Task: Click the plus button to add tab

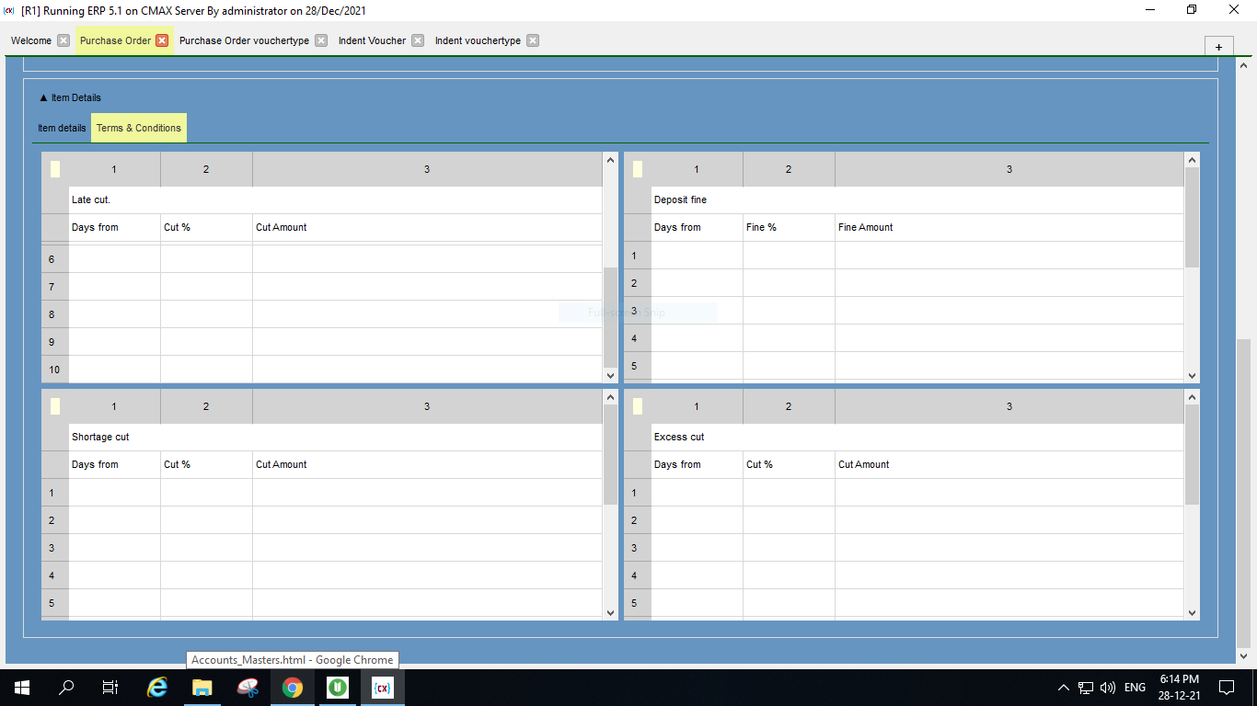Action: click(x=1218, y=47)
